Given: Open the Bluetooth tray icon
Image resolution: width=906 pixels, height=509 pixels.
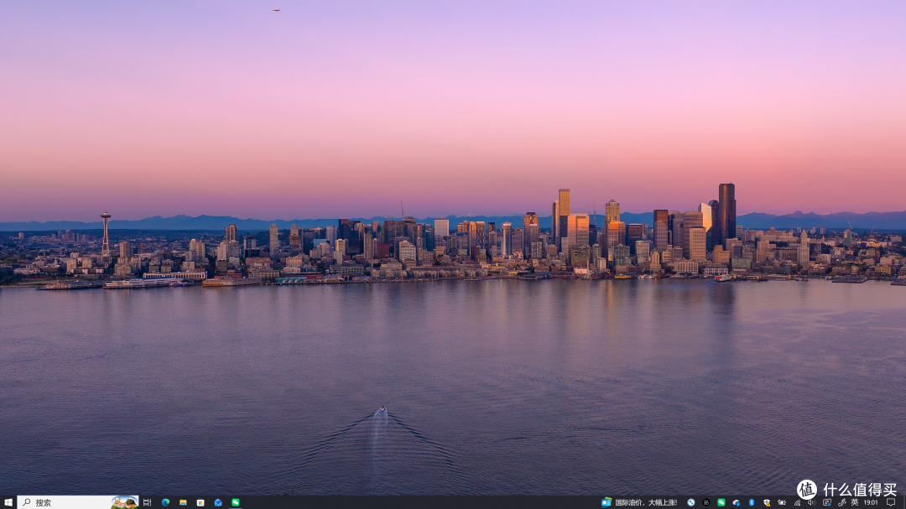Looking at the screenshot, I should [x=752, y=502].
